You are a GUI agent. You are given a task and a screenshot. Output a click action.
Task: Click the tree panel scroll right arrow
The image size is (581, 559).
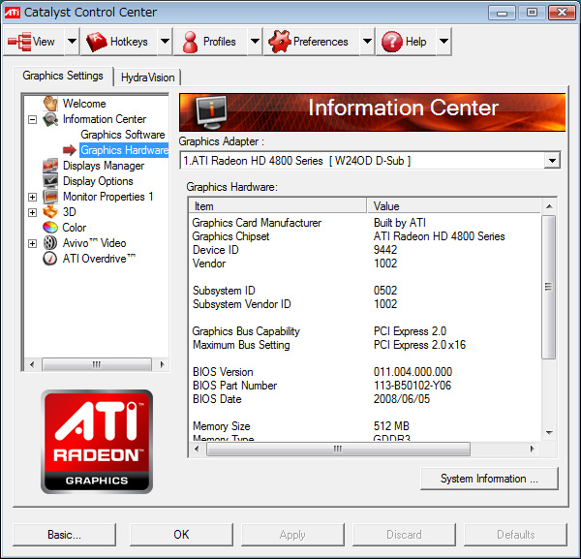[162, 364]
